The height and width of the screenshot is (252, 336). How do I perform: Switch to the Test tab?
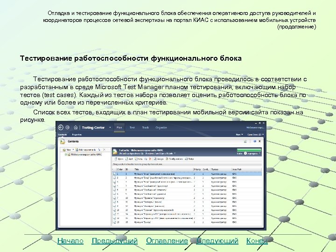pyautogui.click(x=132, y=127)
